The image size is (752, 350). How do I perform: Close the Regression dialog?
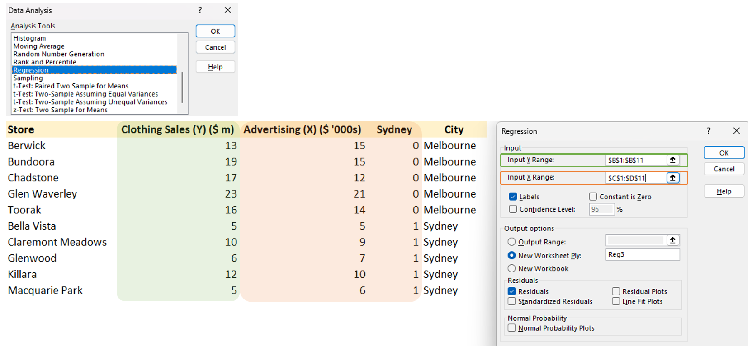click(737, 131)
